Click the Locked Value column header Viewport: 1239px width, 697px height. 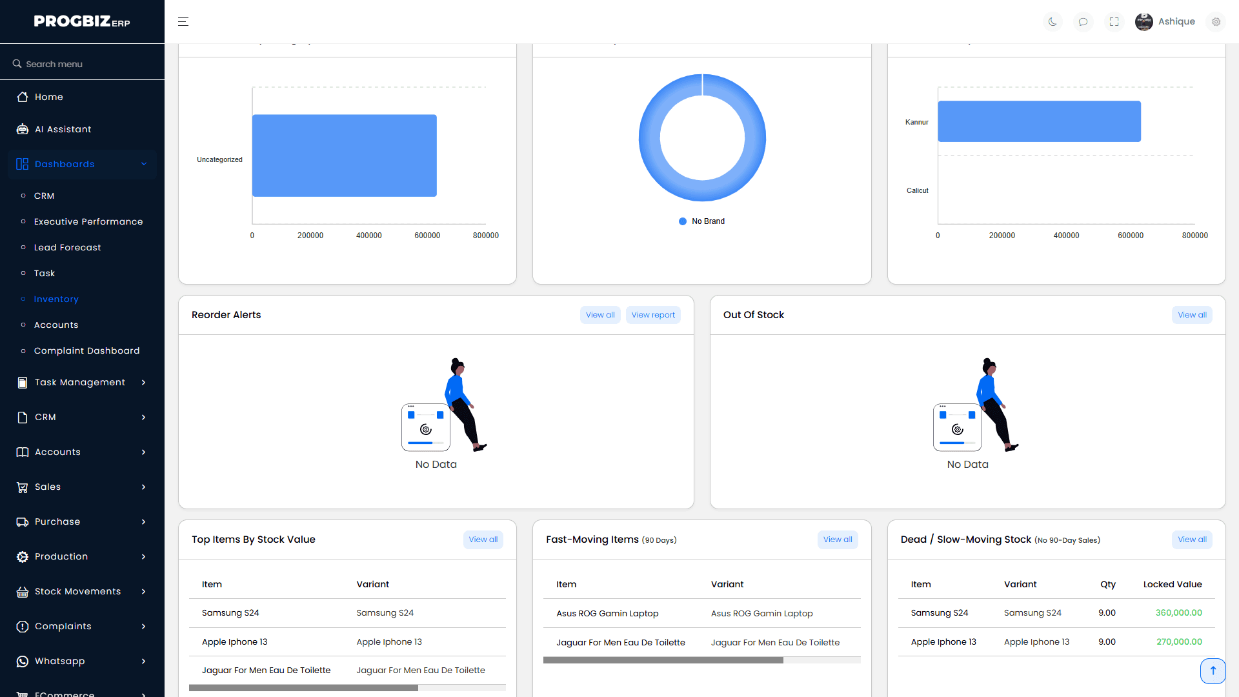click(1173, 584)
